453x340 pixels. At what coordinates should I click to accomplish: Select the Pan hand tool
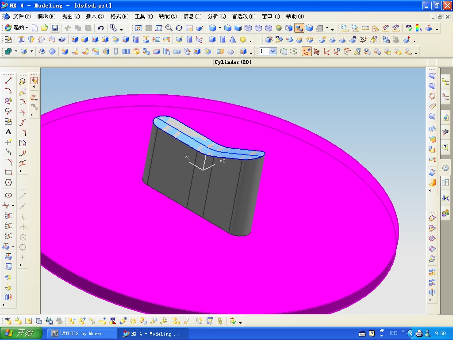(x=189, y=28)
